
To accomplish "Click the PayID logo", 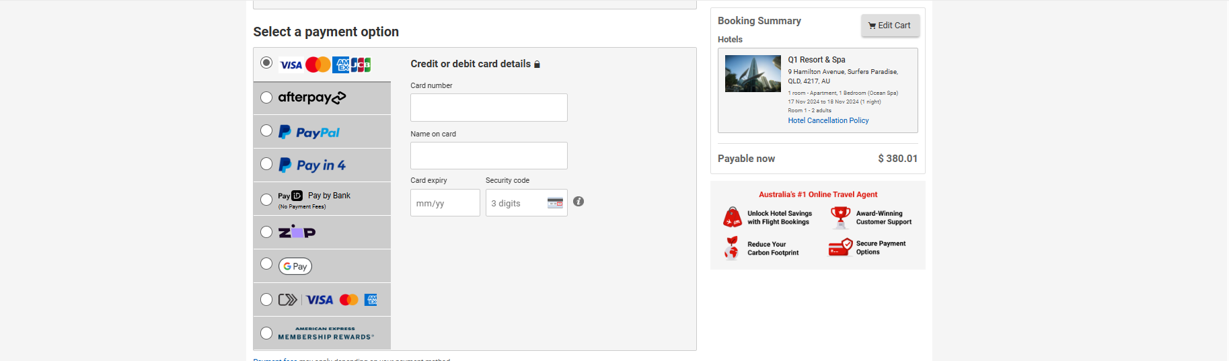I will pyautogui.click(x=291, y=196).
